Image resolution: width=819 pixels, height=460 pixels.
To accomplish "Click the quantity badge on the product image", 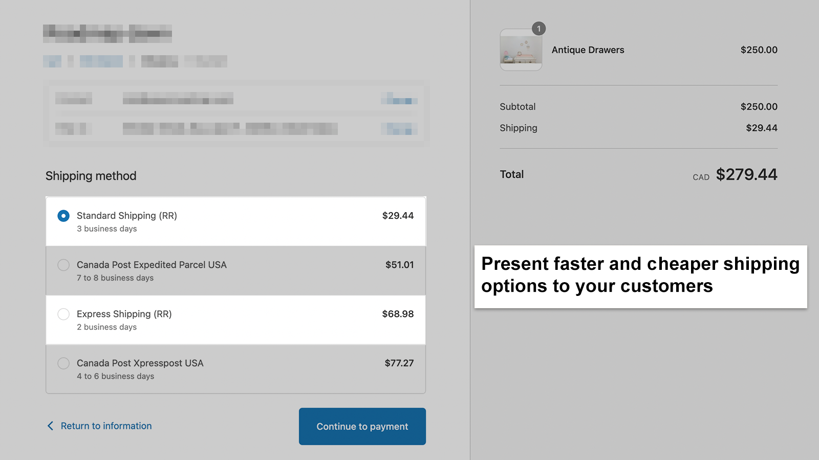I will click(x=538, y=29).
